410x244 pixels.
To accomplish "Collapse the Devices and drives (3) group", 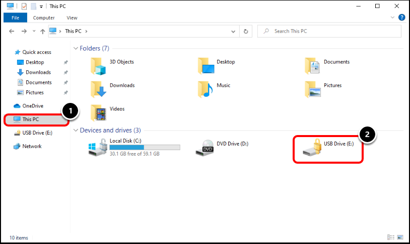I will tap(76, 131).
